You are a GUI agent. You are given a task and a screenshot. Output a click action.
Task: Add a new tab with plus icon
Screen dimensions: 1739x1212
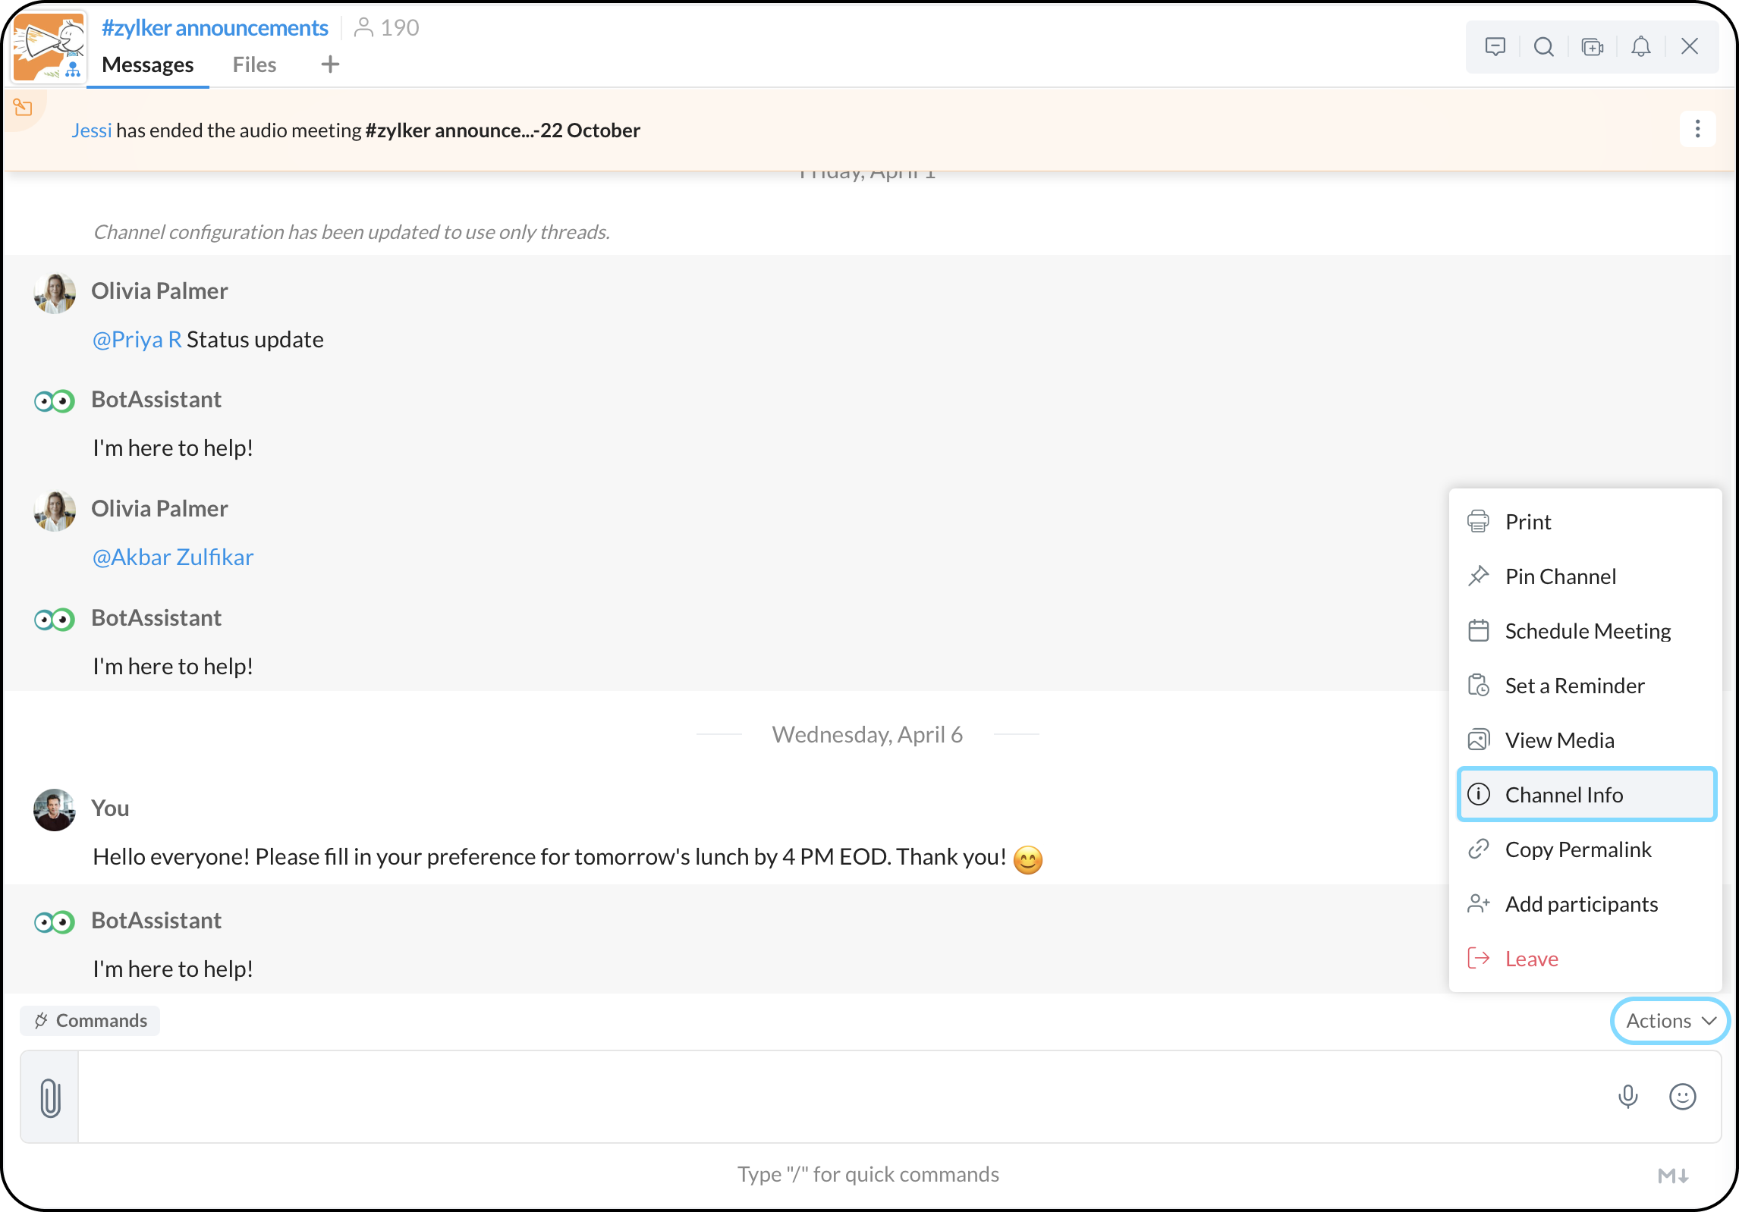coord(330,64)
